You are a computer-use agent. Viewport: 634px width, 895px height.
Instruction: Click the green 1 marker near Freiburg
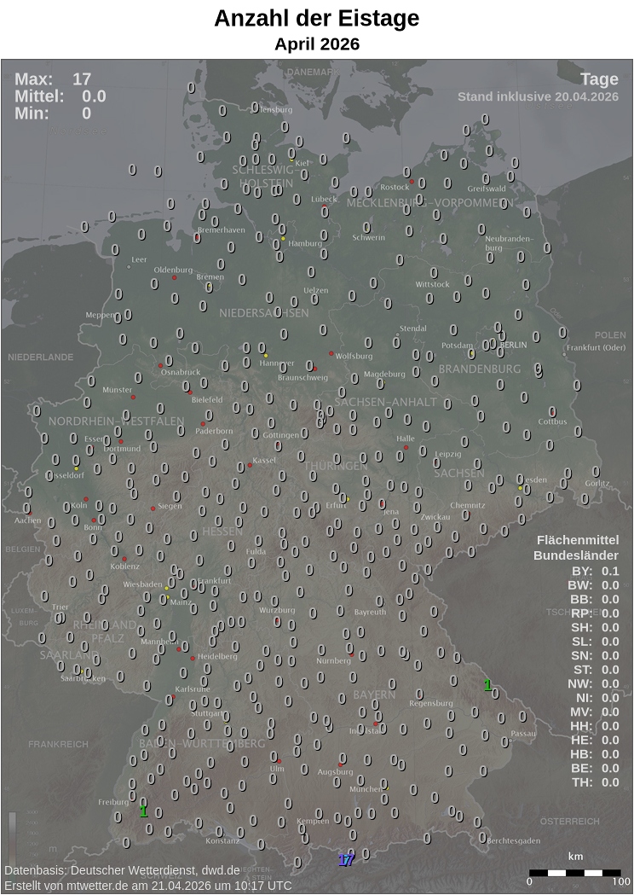click(143, 811)
